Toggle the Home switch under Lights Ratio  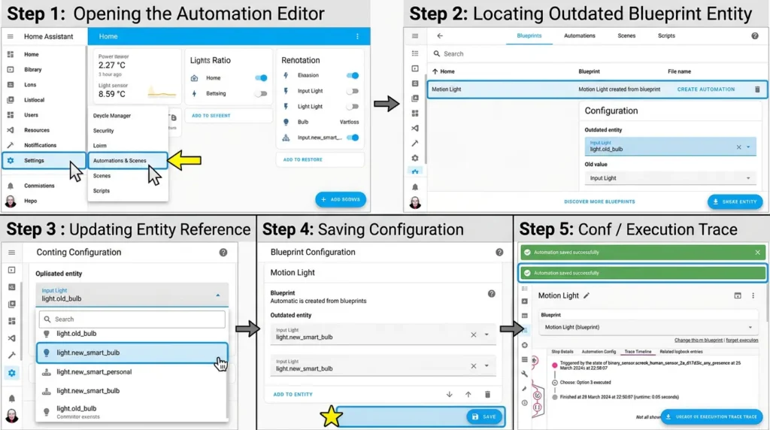pos(261,77)
